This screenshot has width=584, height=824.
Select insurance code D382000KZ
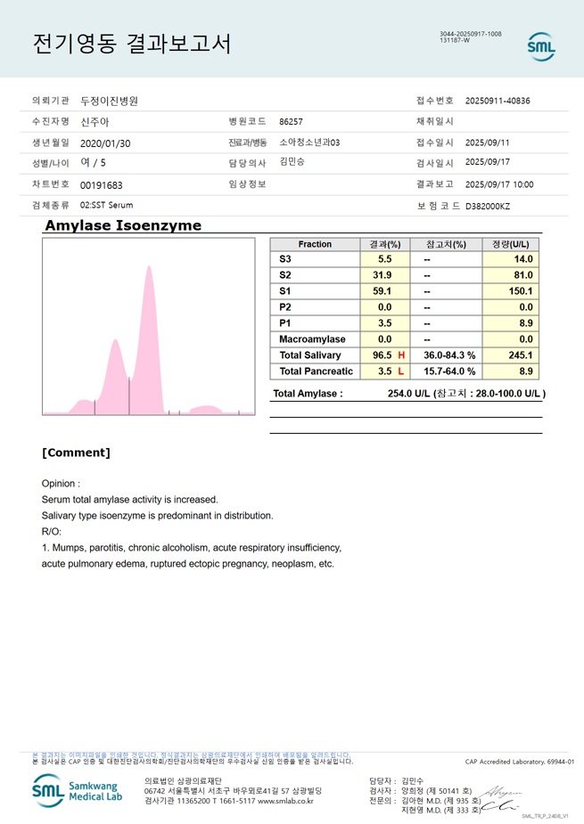pos(488,207)
